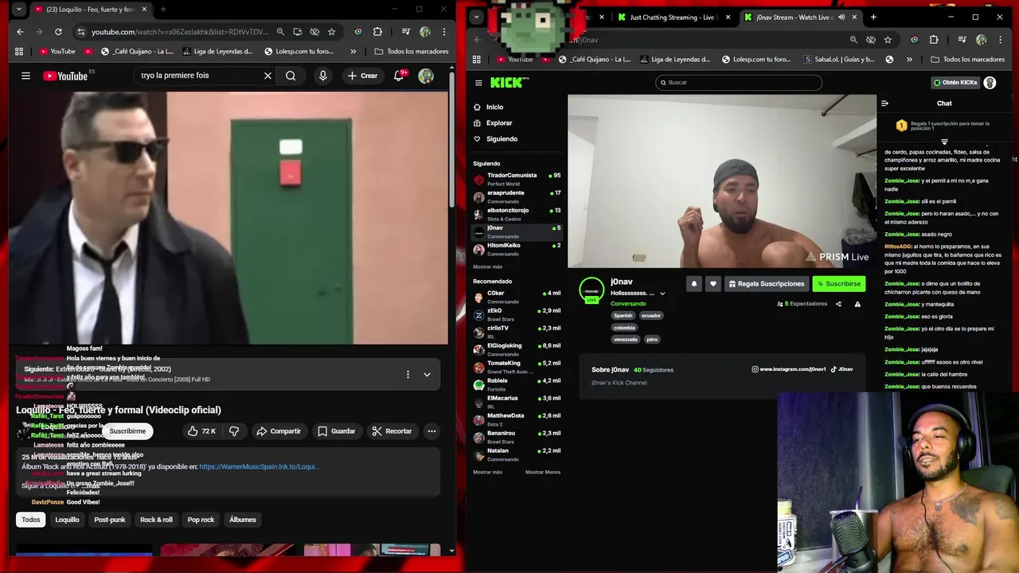Subscribe to the Loquillo YouTube channel
The image size is (1019, 573).
pos(127,431)
